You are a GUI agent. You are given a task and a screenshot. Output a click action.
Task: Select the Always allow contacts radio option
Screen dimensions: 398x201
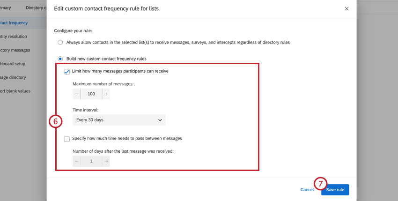click(x=60, y=42)
